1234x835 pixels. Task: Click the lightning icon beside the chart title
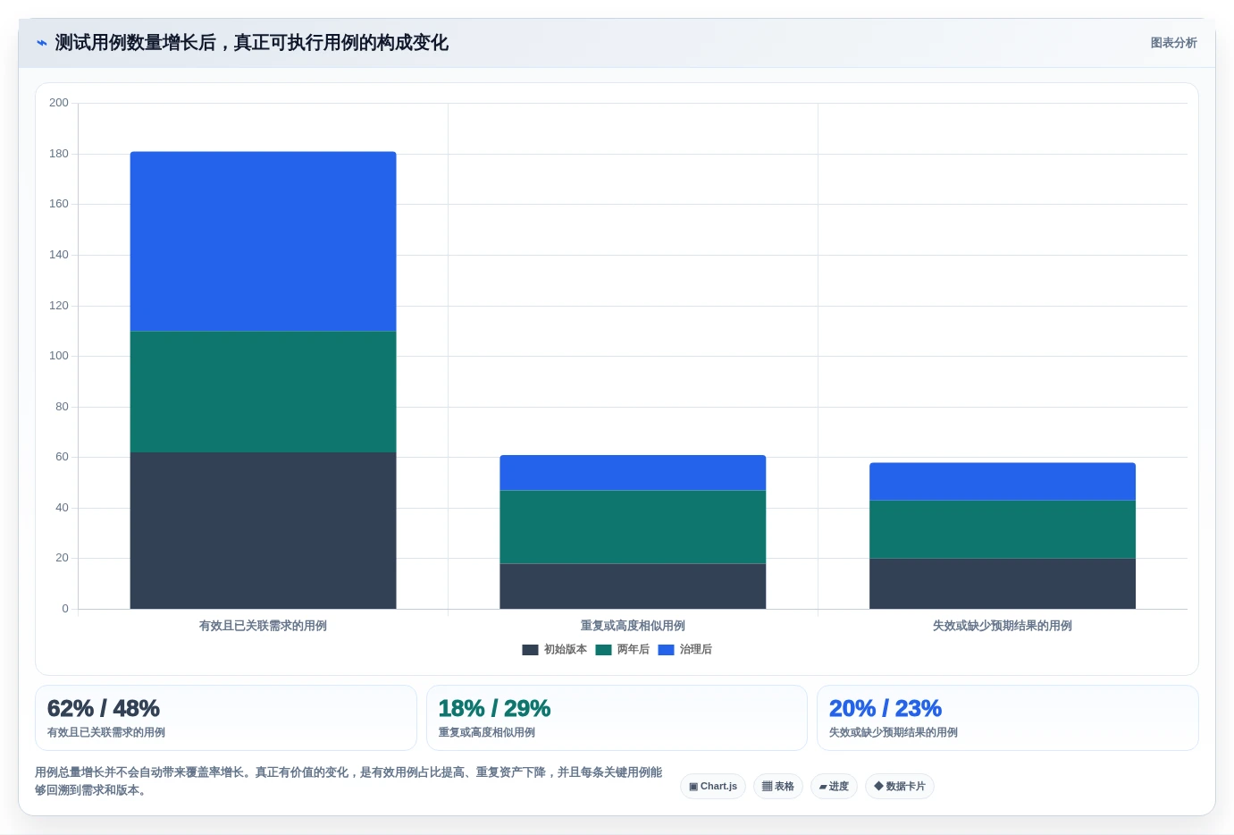[x=42, y=43]
